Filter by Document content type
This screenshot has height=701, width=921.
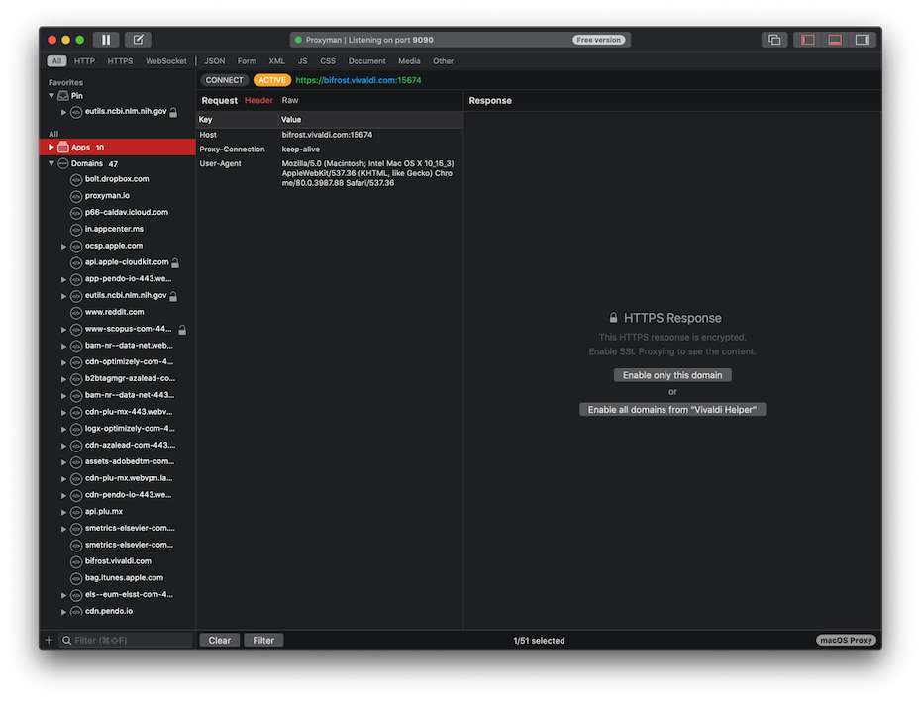coord(366,61)
